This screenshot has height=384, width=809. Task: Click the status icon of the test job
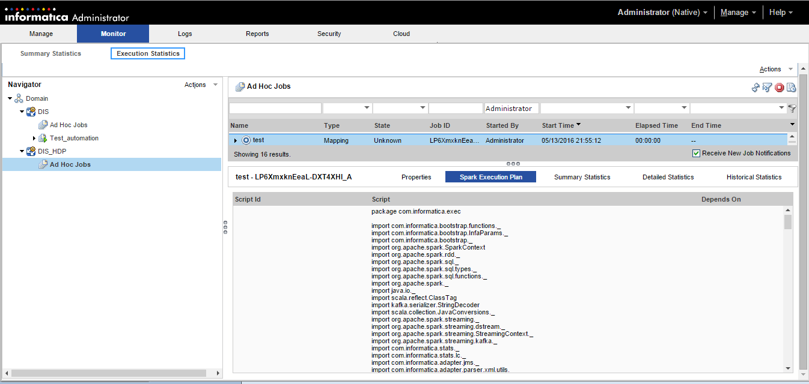[246, 140]
